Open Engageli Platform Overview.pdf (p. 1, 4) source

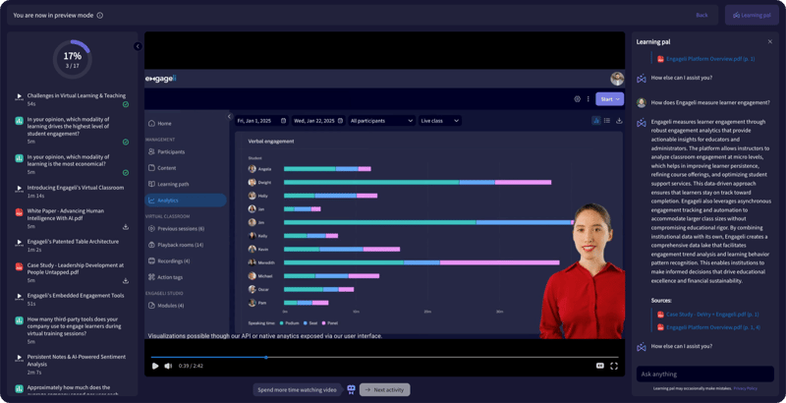[x=713, y=327]
